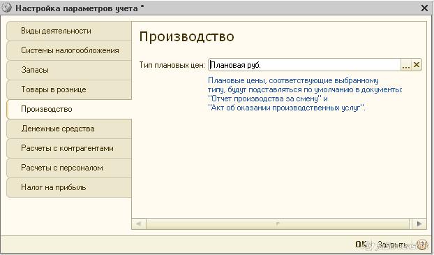Open the Запасы tab

(69, 70)
